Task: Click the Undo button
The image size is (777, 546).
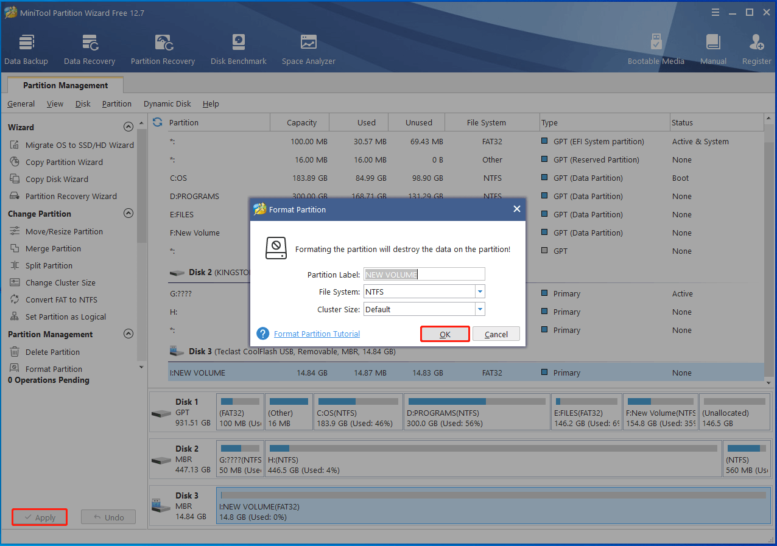Action: (x=108, y=517)
